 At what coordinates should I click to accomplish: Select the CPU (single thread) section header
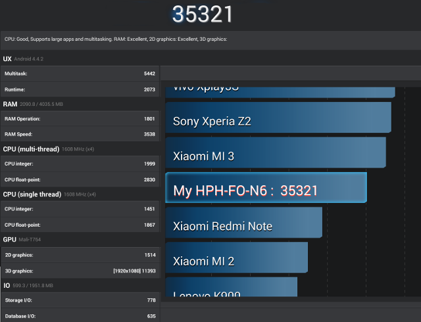[49, 195]
